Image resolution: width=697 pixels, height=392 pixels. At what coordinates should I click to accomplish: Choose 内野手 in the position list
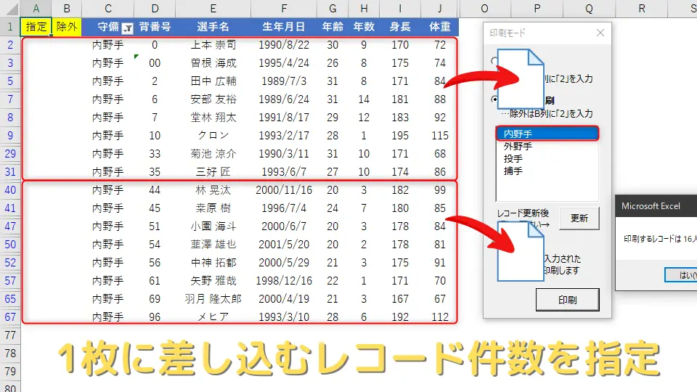546,133
